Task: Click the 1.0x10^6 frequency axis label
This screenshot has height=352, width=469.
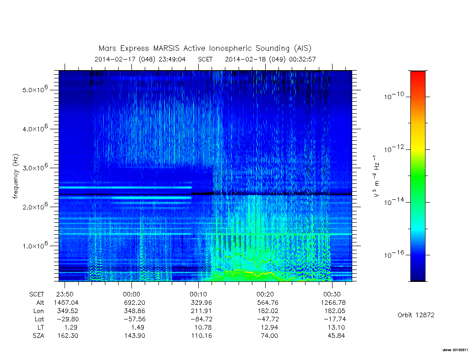Action: click(35, 246)
